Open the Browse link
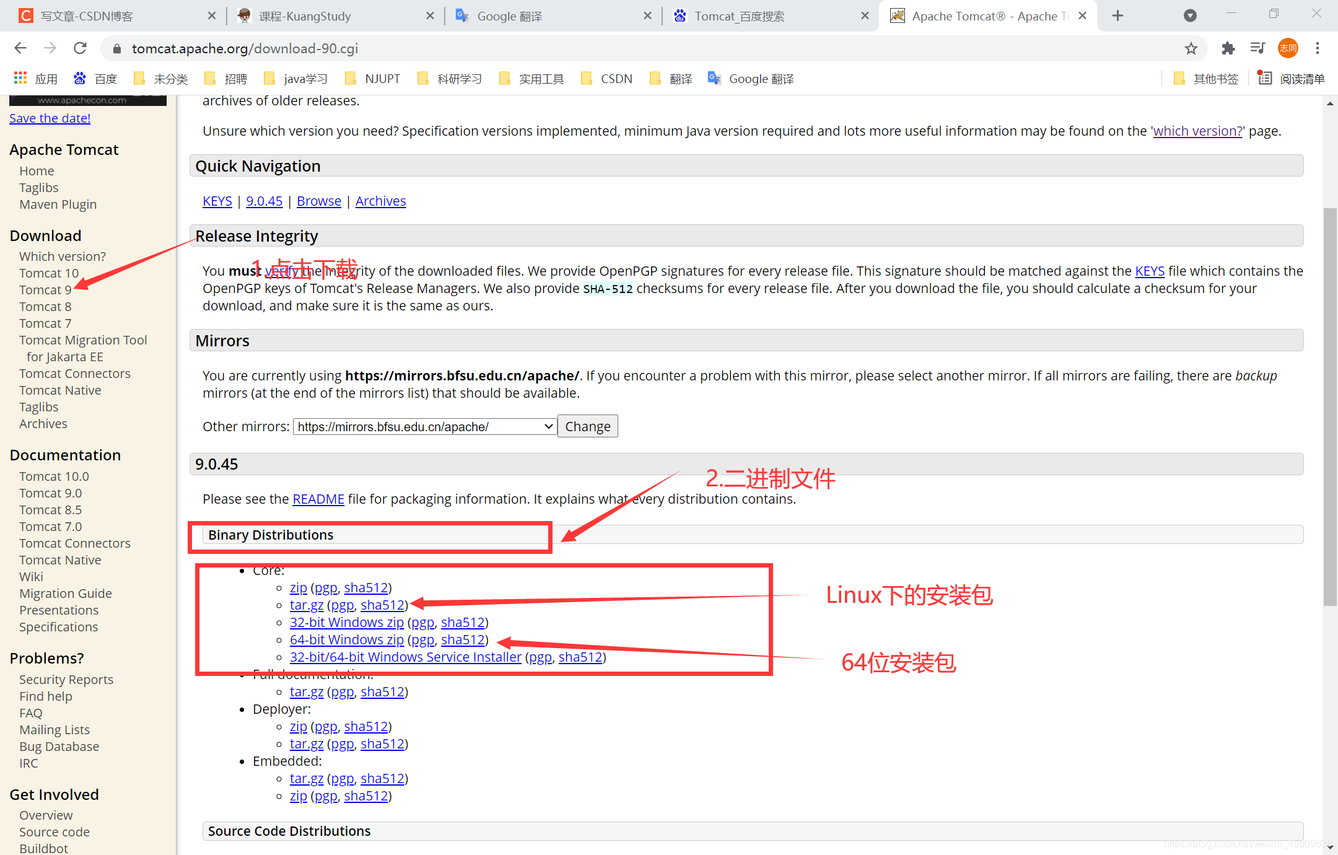The image size is (1338, 855). (x=319, y=201)
